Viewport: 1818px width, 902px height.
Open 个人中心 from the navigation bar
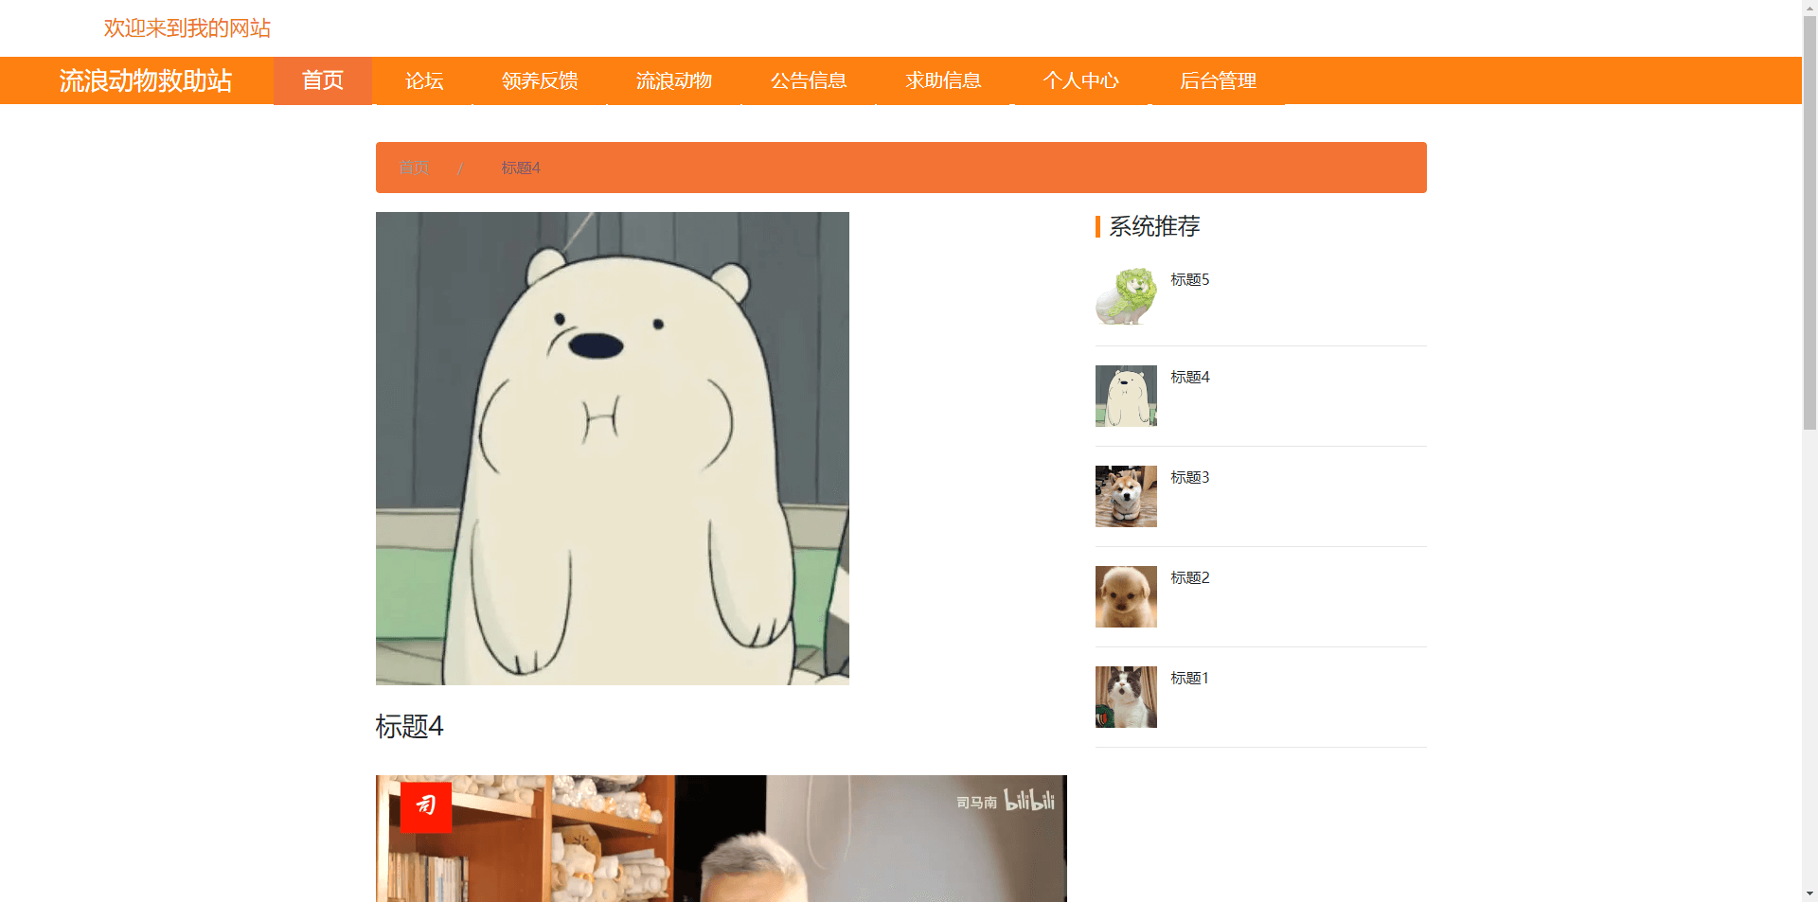point(1081,80)
